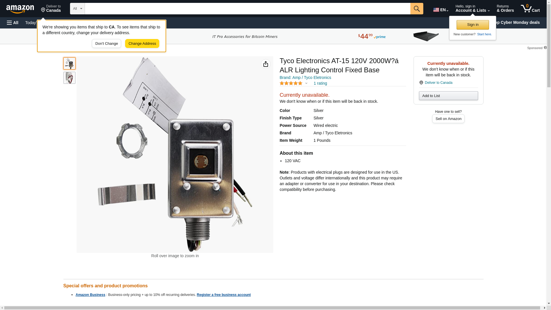Screen dimensions: 551x310
Task: Click the Change Address button
Action: tap(142, 44)
